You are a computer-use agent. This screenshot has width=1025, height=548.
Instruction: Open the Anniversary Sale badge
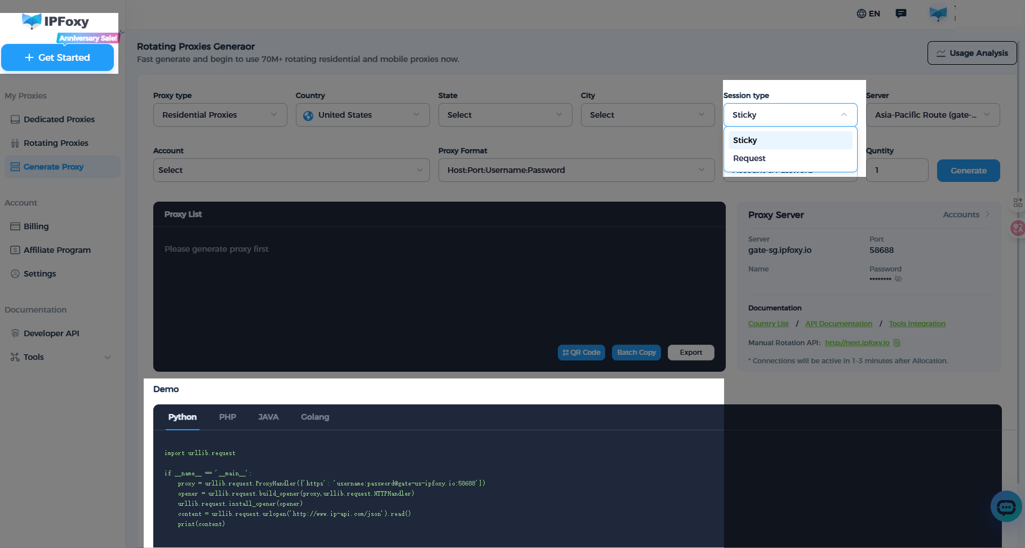click(x=88, y=38)
